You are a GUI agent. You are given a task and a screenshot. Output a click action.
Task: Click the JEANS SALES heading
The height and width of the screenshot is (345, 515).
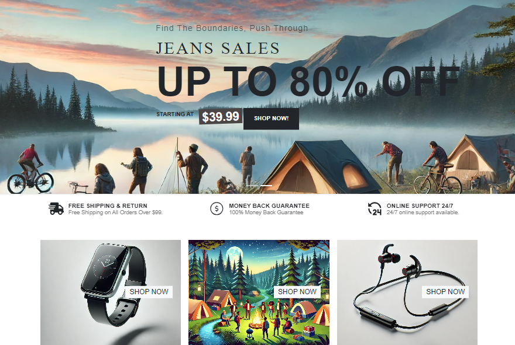(x=218, y=48)
